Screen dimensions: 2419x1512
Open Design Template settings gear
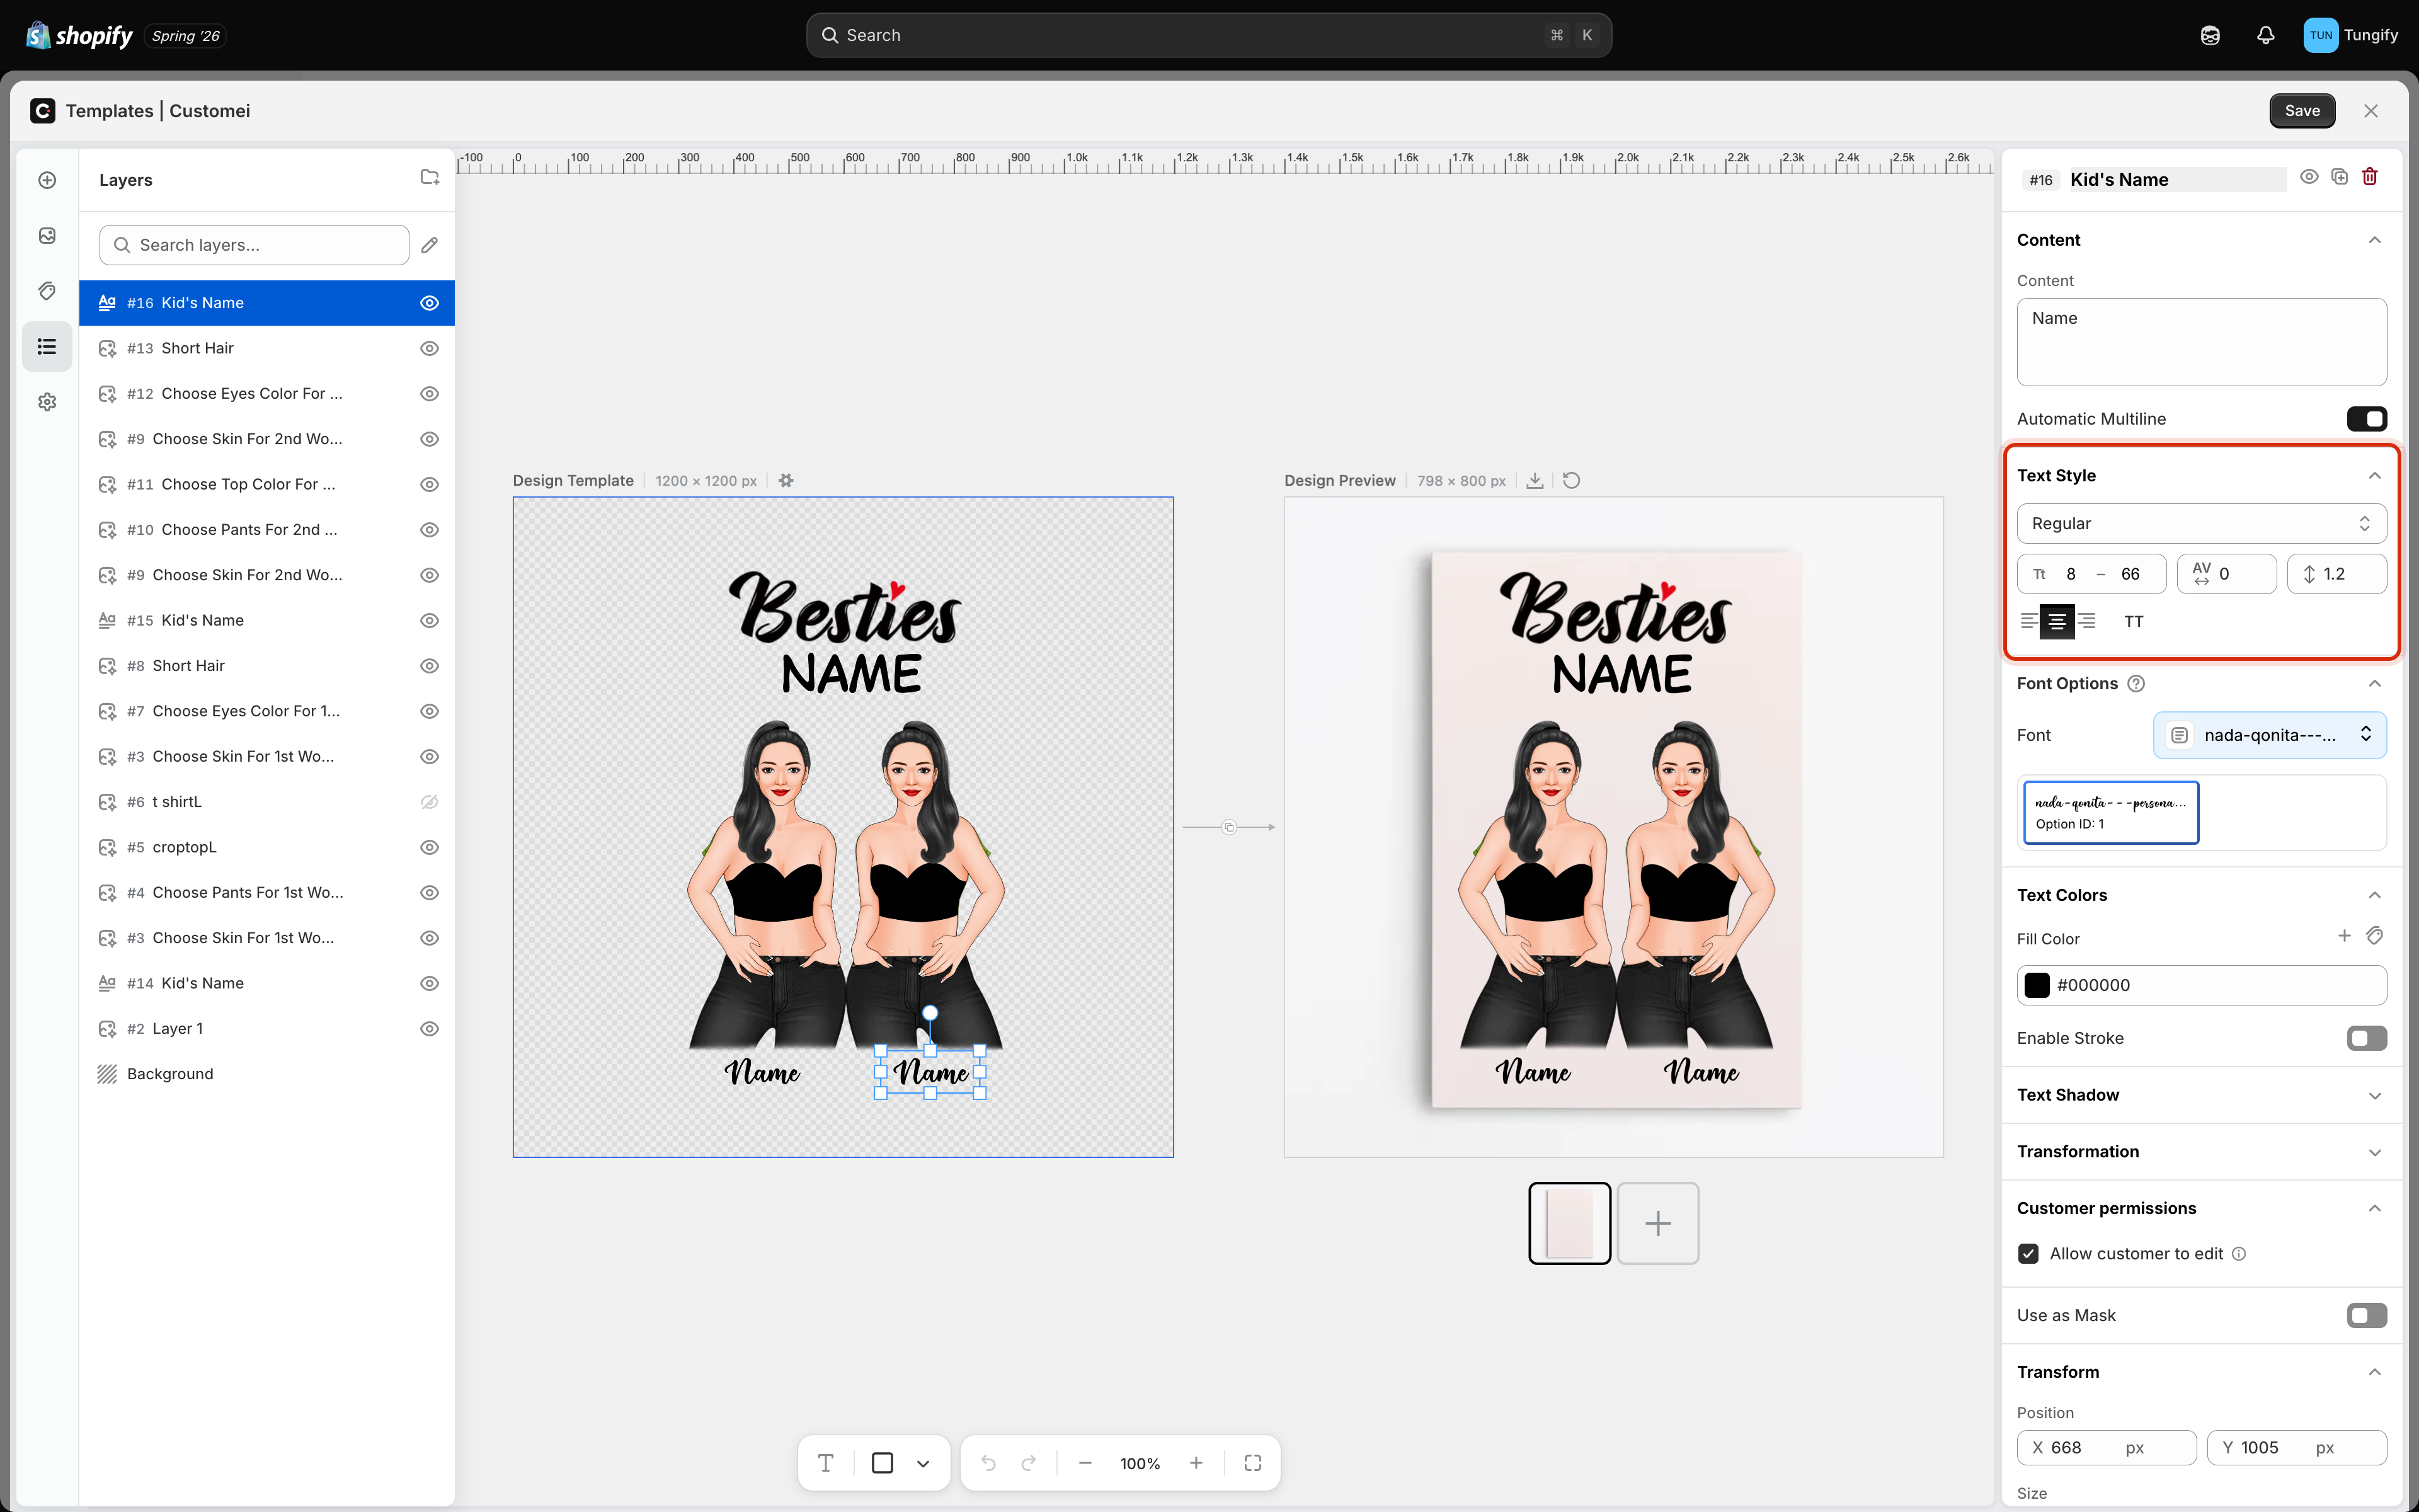click(787, 481)
